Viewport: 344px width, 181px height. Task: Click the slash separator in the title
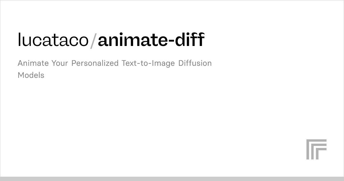(93, 41)
